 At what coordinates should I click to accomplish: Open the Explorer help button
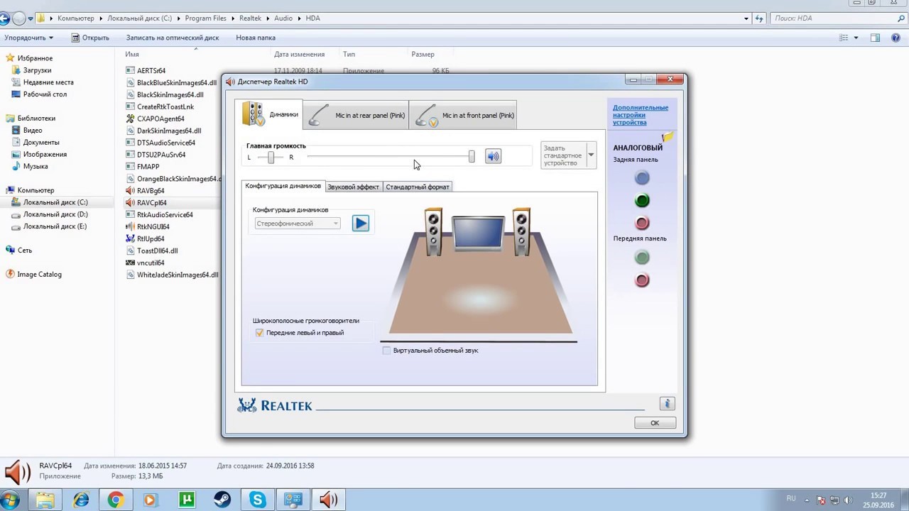point(895,38)
